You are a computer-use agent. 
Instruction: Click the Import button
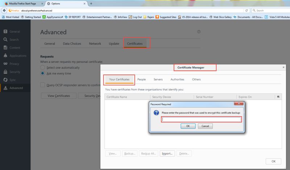coord(167,154)
